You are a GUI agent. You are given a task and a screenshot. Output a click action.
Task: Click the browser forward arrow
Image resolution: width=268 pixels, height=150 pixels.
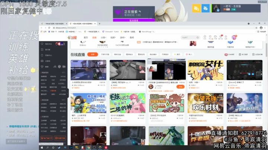(45, 28)
